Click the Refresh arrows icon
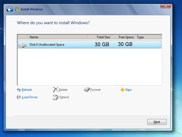The image size is (182, 137). tap(19, 90)
